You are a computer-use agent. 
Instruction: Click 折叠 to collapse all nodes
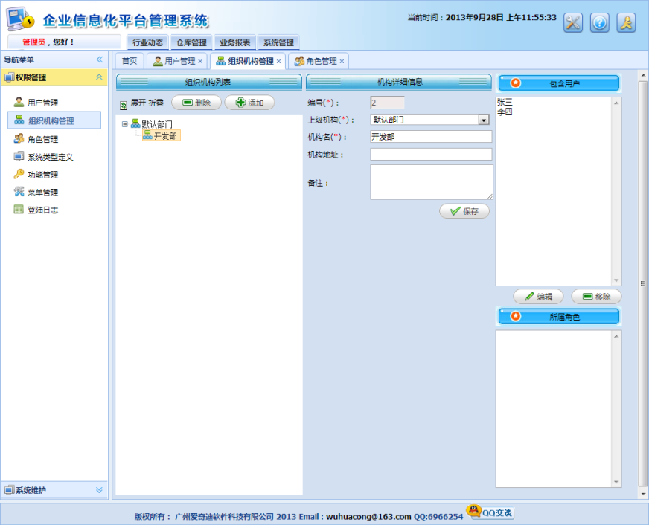point(156,103)
